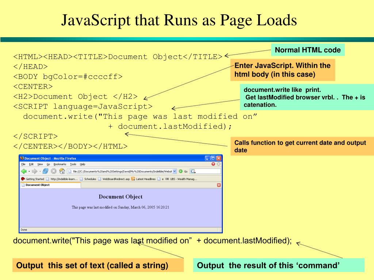
Task: Open the Latest Headlines bookmark
Action: pyautogui.click(x=144, y=179)
